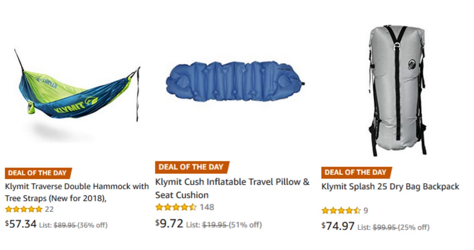Click the $57.34 hammock price
This screenshot has width=474, height=250.
click(21, 224)
